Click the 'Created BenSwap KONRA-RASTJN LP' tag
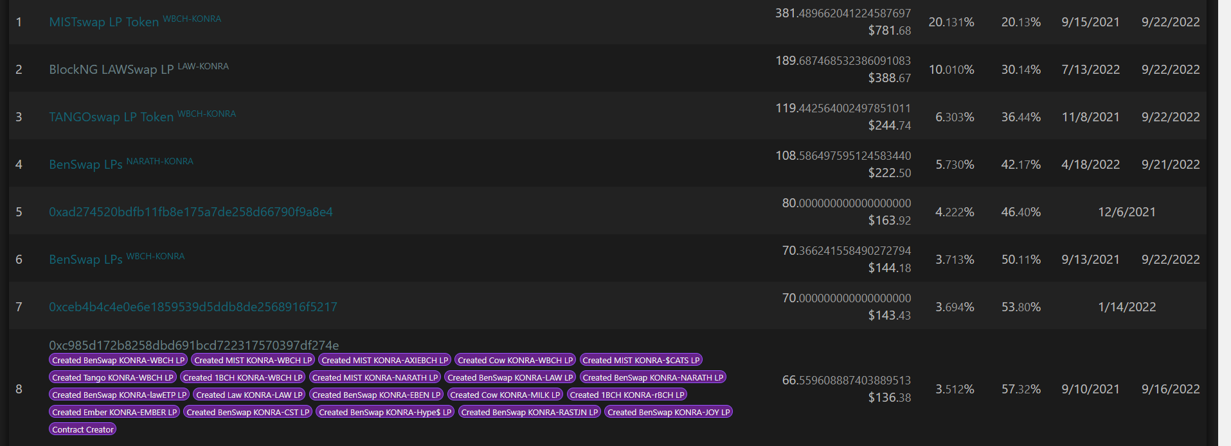The image size is (1231, 446). tap(530, 412)
